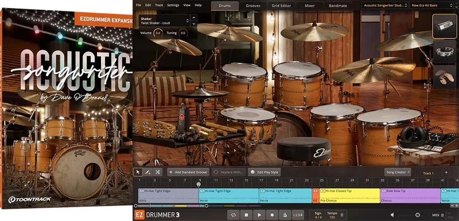
Task: Toggle the 1234 count-in
Action: coord(298,215)
